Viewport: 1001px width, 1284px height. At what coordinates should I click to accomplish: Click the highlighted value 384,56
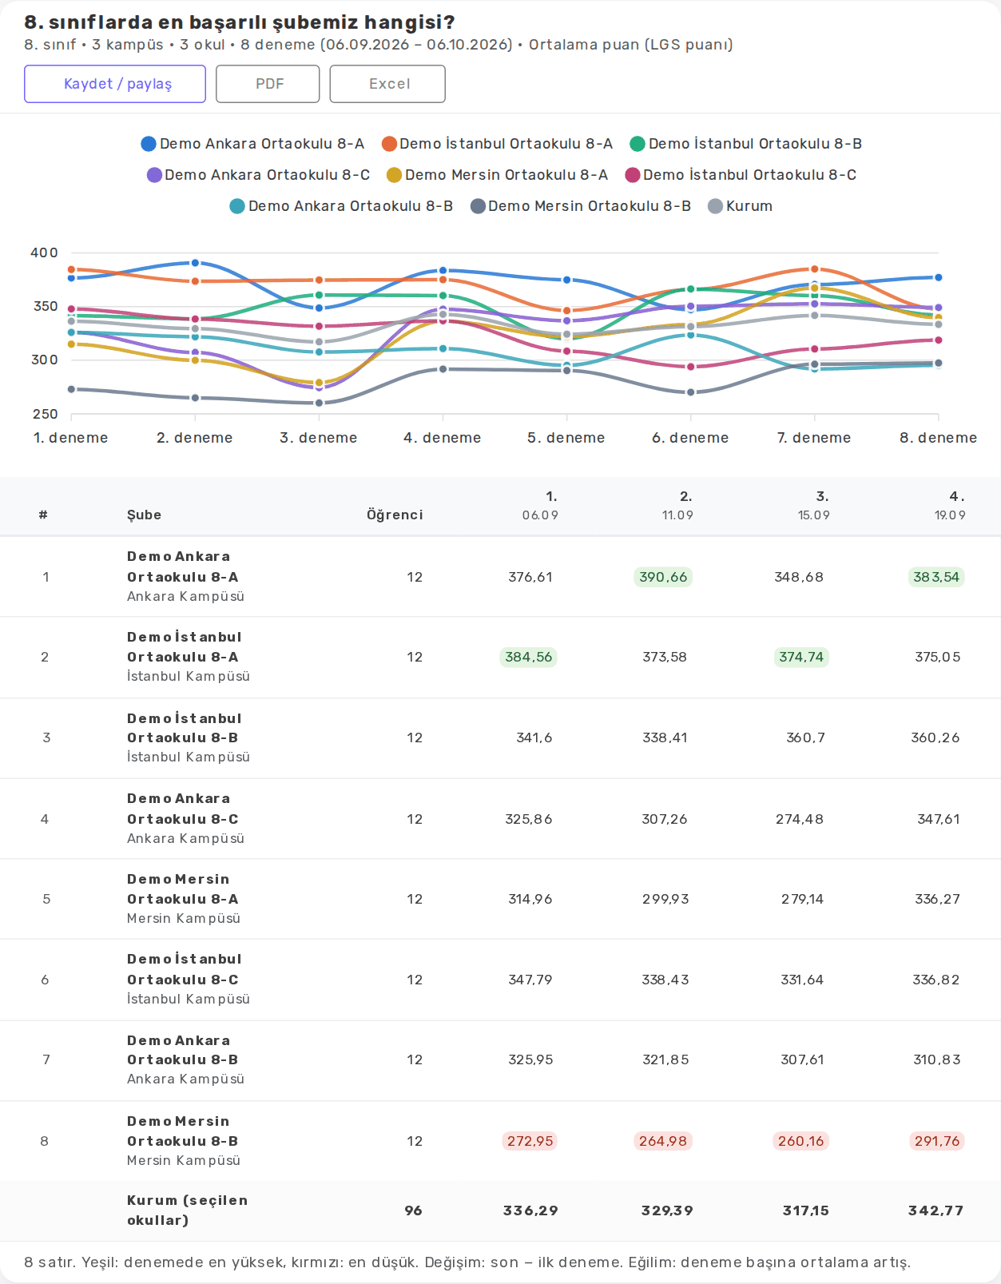click(528, 657)
